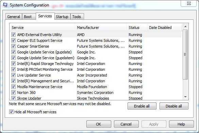Click the Cancel button
Viewport: 199px width, 133px height.
click(x=126, y=124)
